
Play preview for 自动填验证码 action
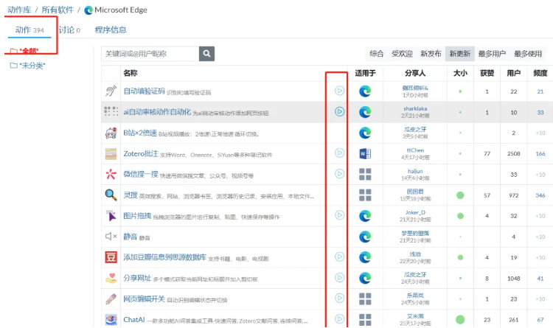point(339,91)
